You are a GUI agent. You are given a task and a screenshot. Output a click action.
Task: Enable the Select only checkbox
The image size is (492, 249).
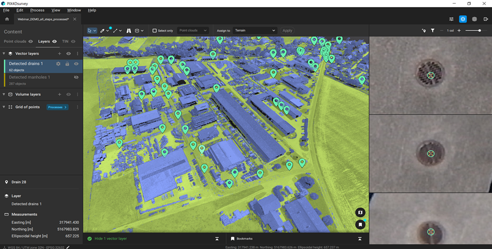[155, 30]
